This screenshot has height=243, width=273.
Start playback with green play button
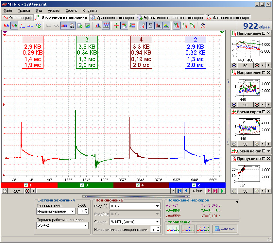[222, 191]
